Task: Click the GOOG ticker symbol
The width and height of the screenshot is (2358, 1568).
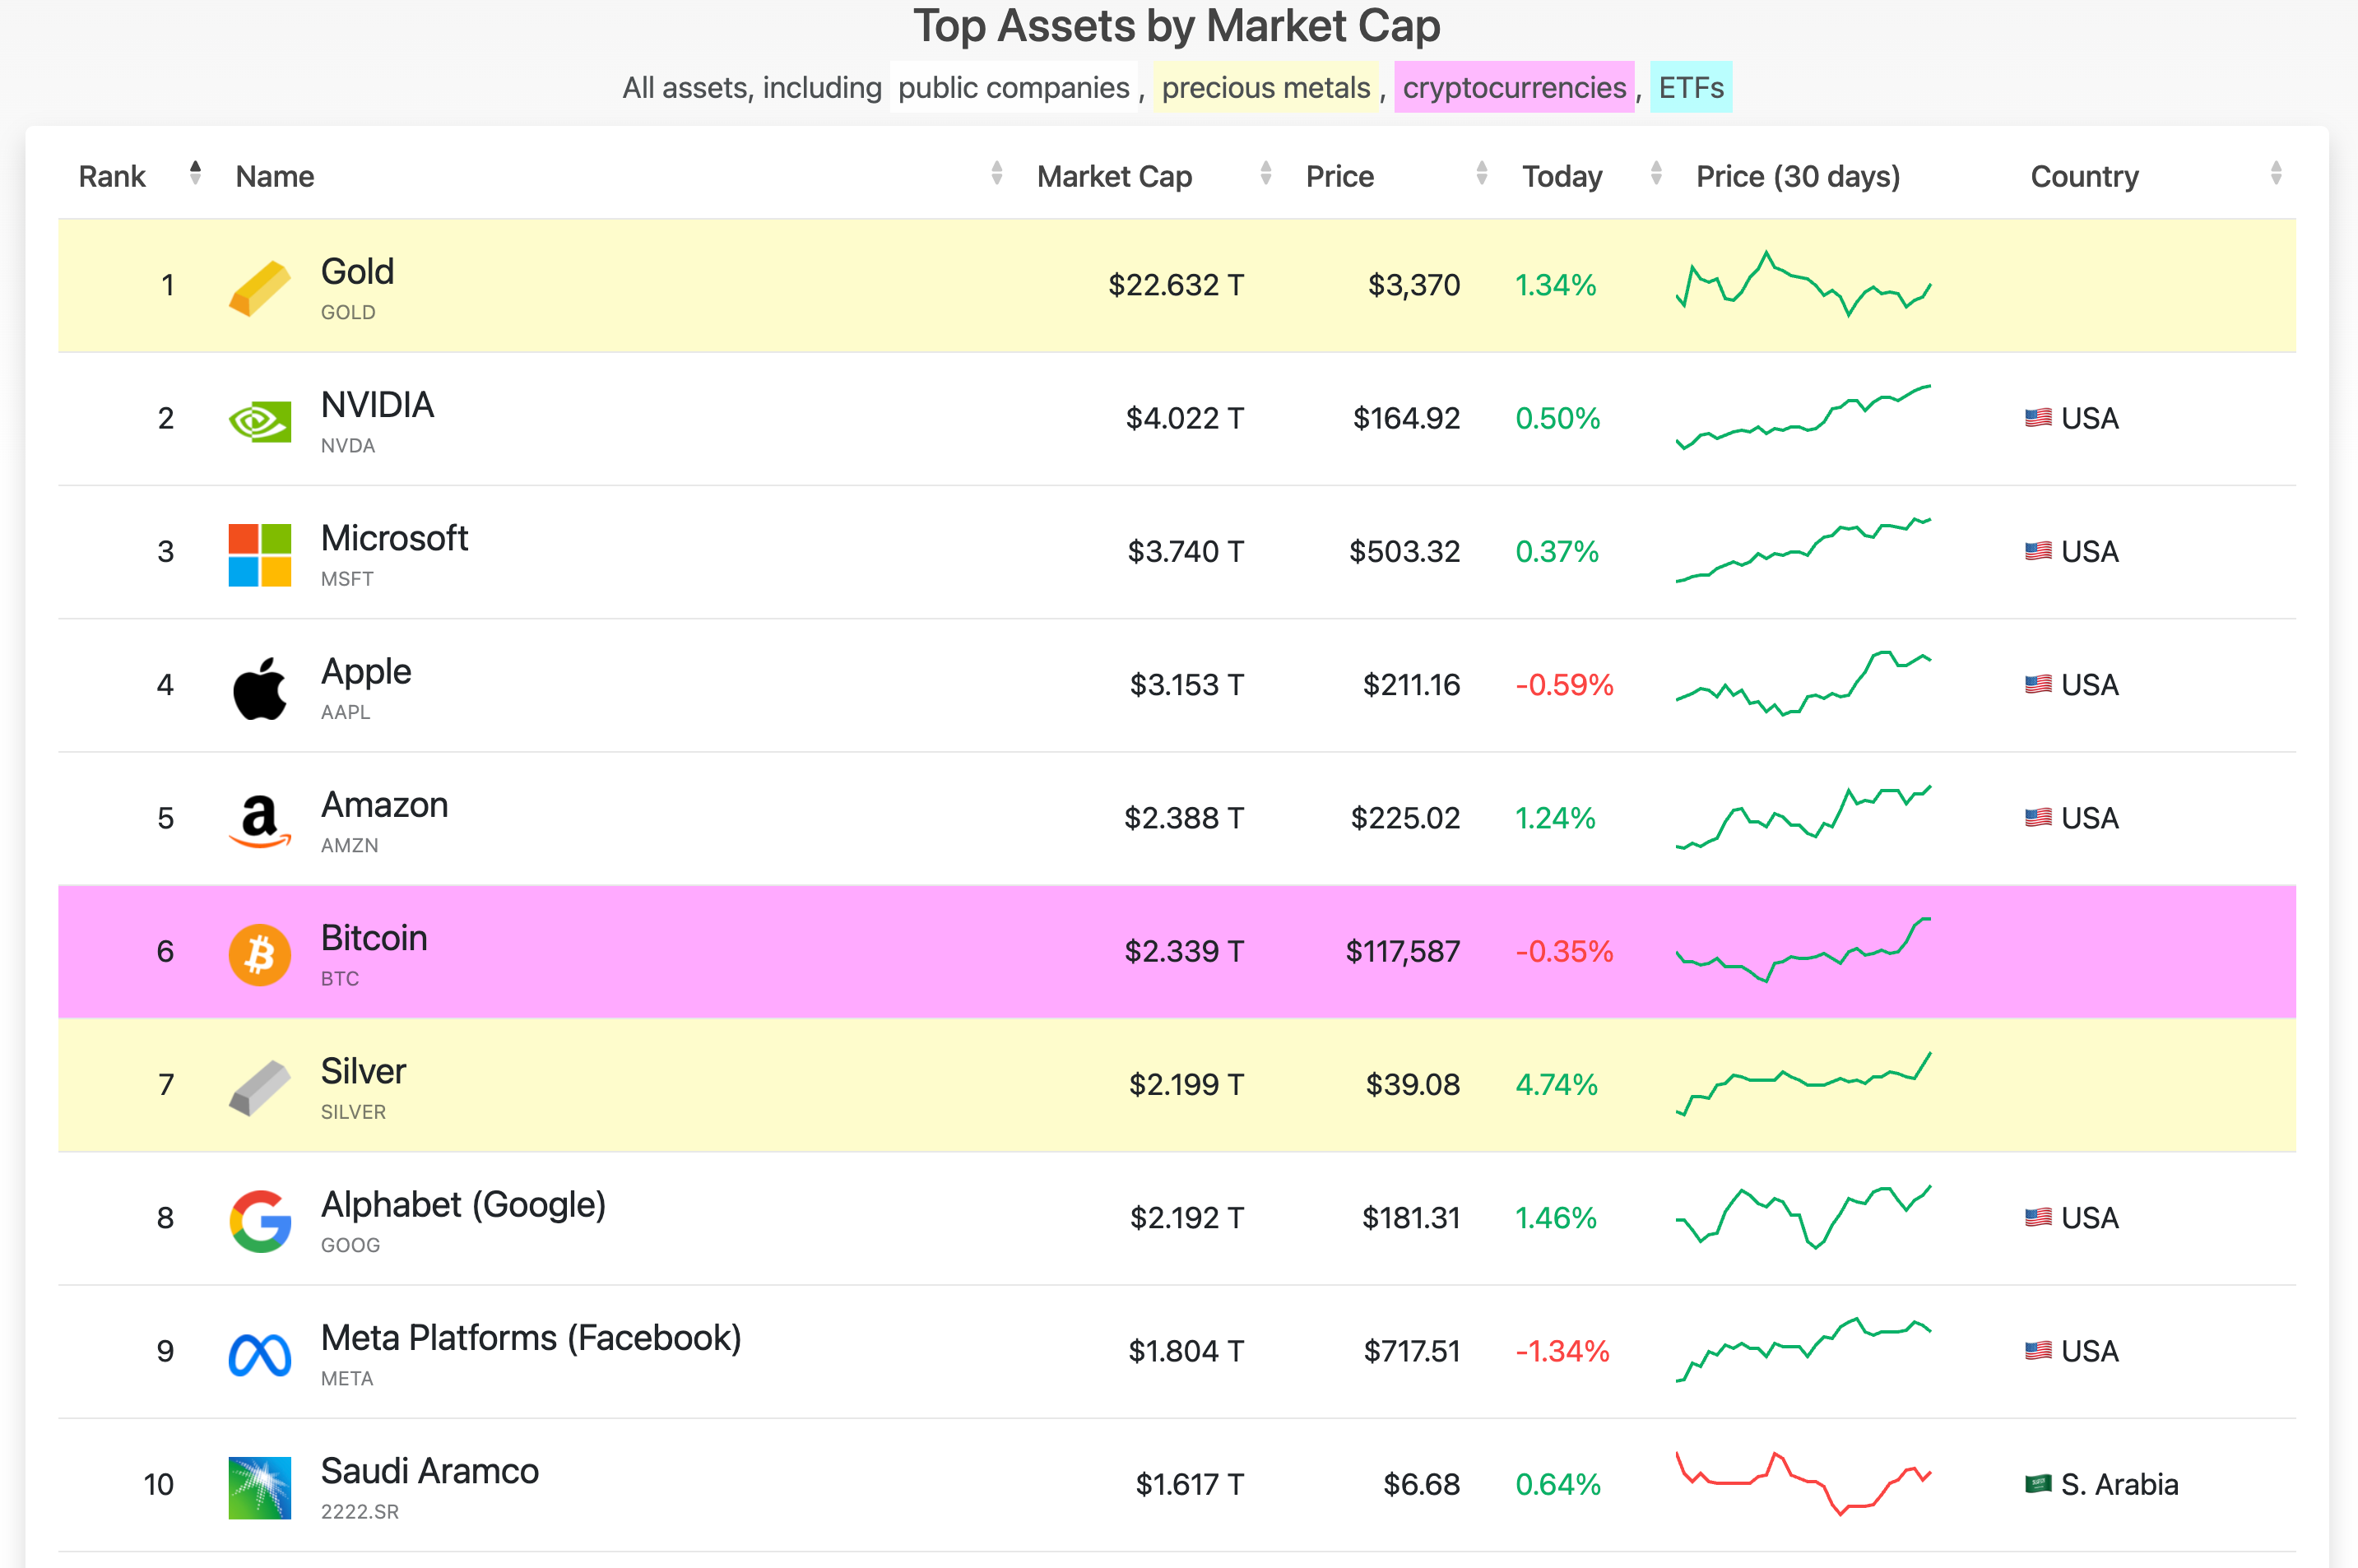Action: (350, 1245)
